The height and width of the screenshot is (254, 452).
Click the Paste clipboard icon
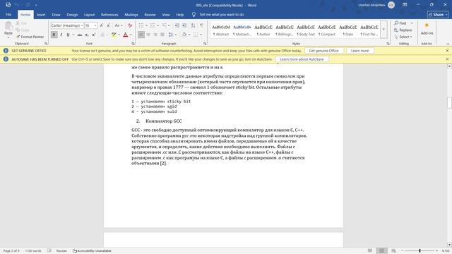8,27
